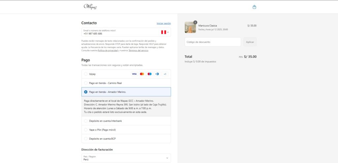Select Izipay payment method

(x=86, y=74)
